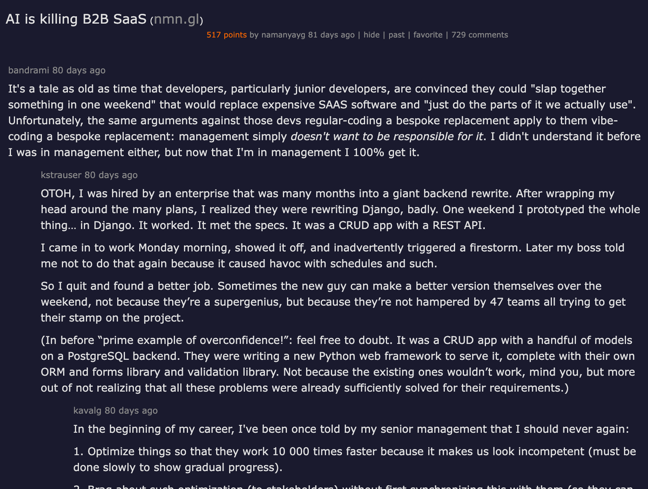Open commenter bandrami's profile
This screenshot has height=489, width=648.
28,70
